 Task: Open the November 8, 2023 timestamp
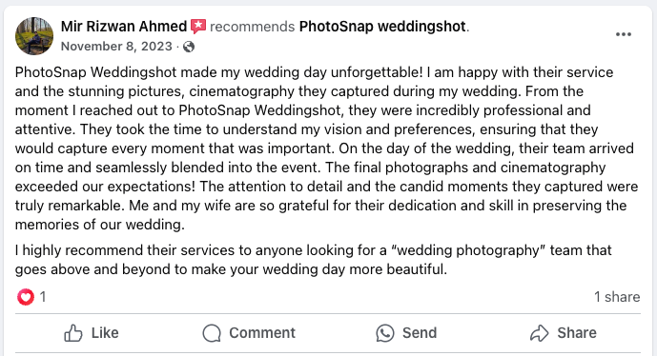click(x=116, y=46)
